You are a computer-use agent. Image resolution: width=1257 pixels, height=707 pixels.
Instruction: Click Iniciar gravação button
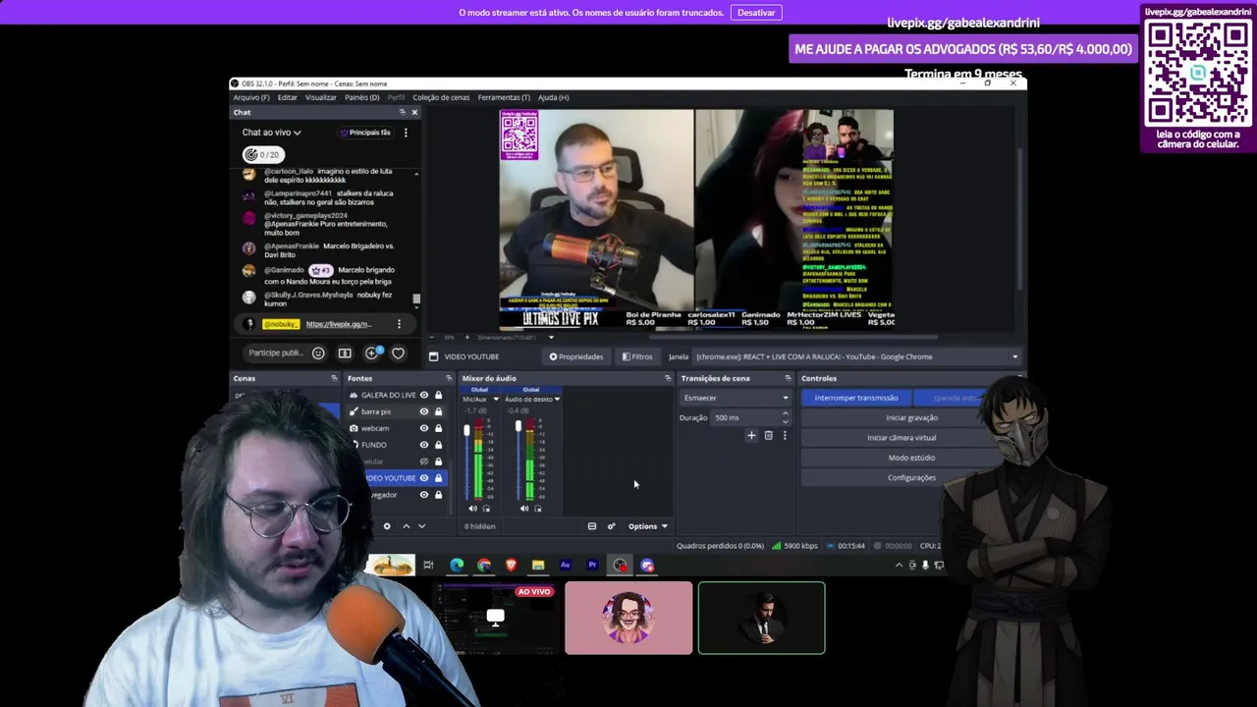pyautogui.click(x=911, y=417)
